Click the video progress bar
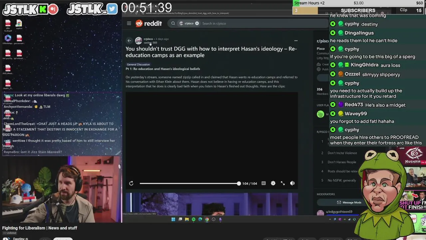The width and height of the screenshot is (426, 240). (x=189, y=183)
